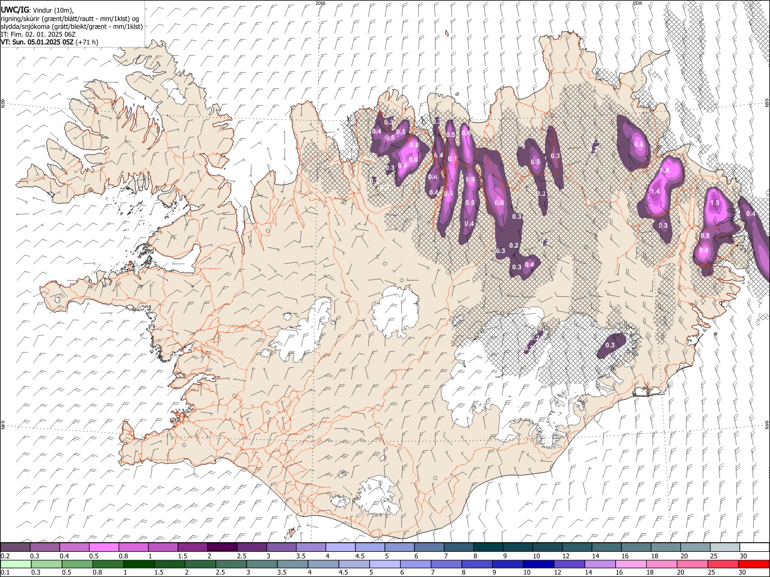
Task: Select the 0.3–0.5 green rain legend swatch
Action: tap(46, 564)
